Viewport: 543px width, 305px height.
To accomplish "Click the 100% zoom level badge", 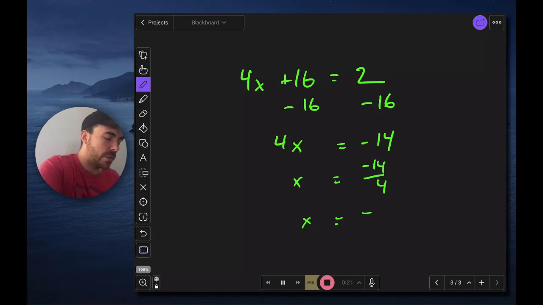I will pos(143,269).
